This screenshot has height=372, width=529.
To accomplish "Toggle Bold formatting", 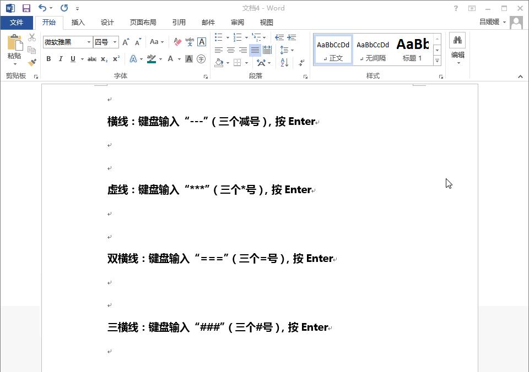I will click(x=48, y=59).
